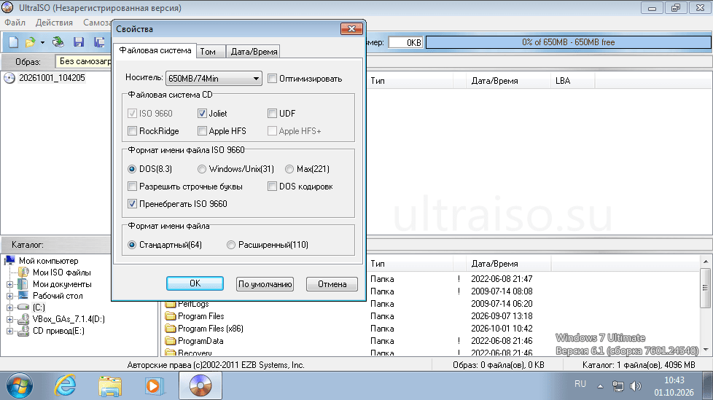Screen dimensions: 713x400
Task: Click the catalog list scrollbar up arrow
Action: pos(706,262)
